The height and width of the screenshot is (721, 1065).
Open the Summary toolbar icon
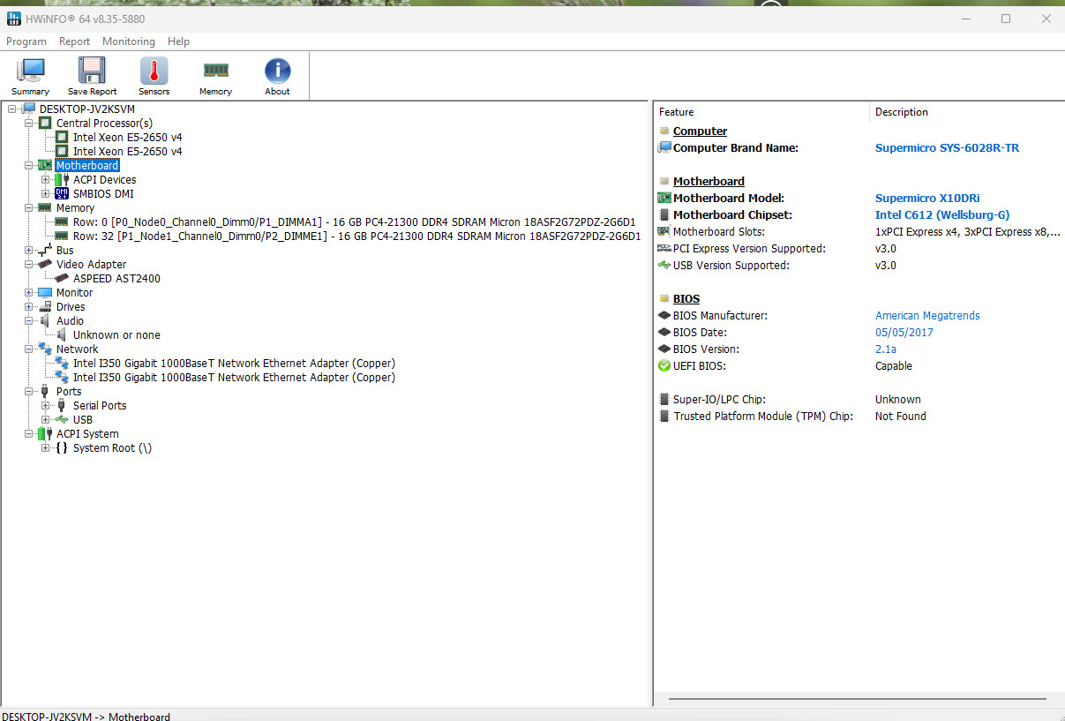[x=31, y=71]
